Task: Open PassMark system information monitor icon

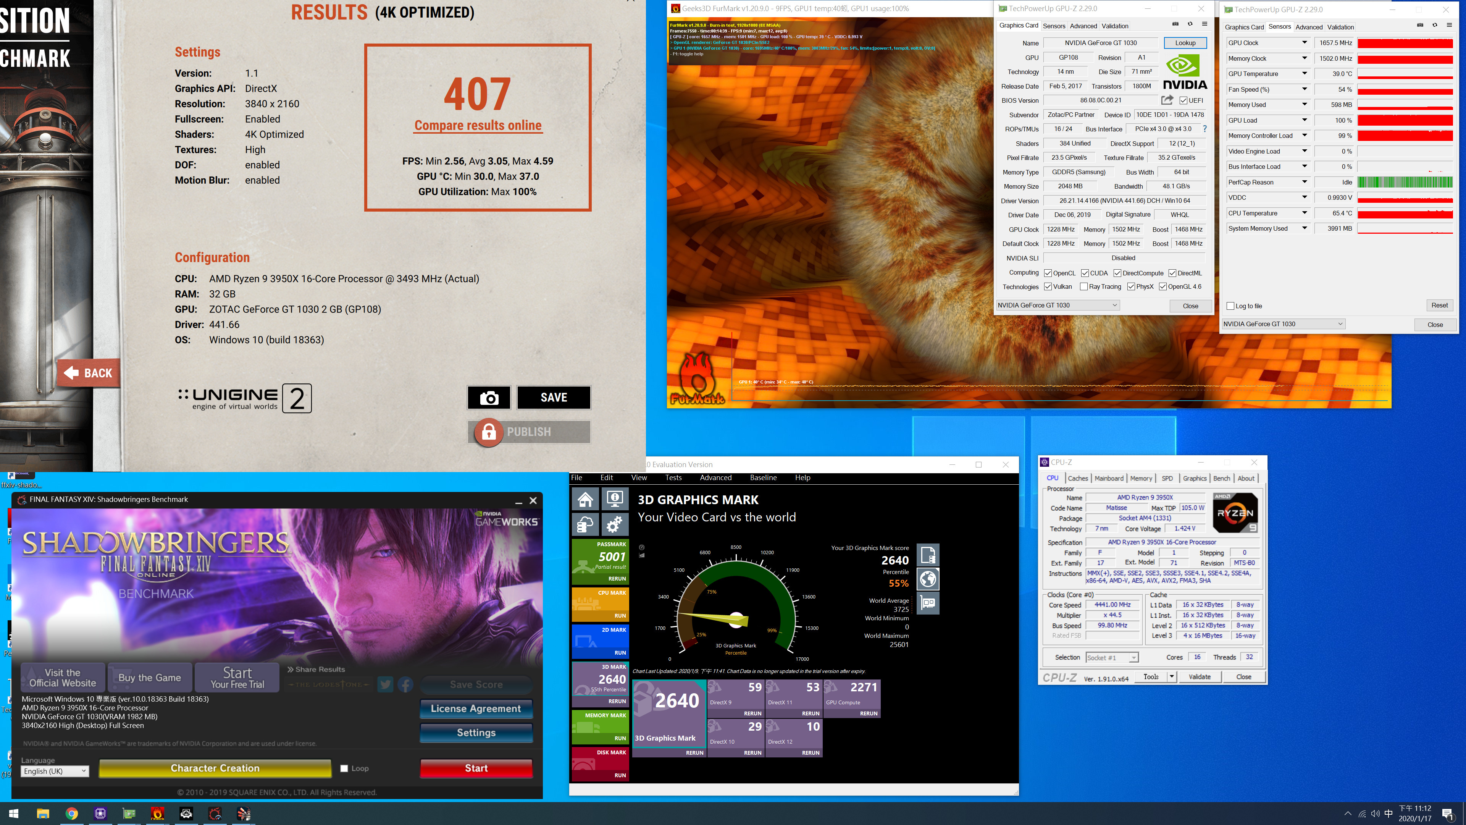Action: 615,499
